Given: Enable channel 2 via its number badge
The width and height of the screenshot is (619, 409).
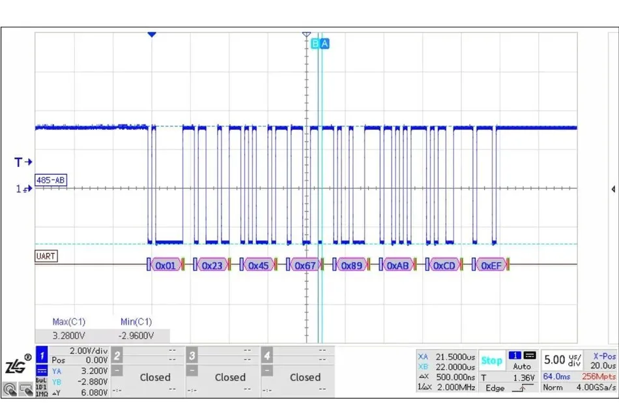Looking at the screenshot, I should coord(117,355).
